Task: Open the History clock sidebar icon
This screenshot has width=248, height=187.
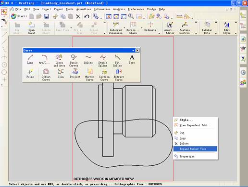Action: [x=243, y=72]
